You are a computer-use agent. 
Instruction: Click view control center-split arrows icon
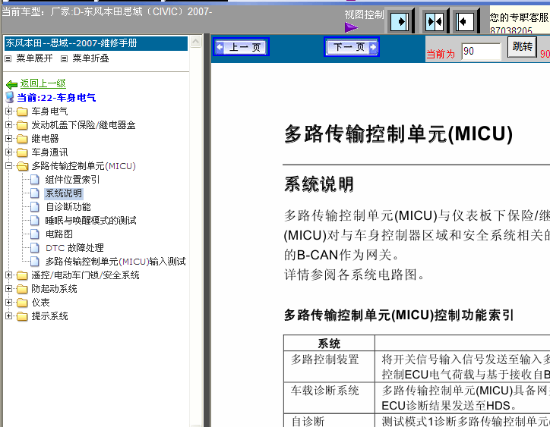pyautogui.click(x=435, y=22)
